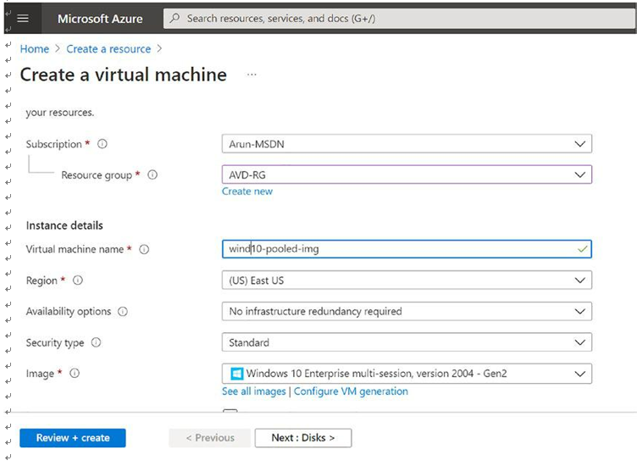Click the Security type info icon
The image size is (642, 466).
96,343
